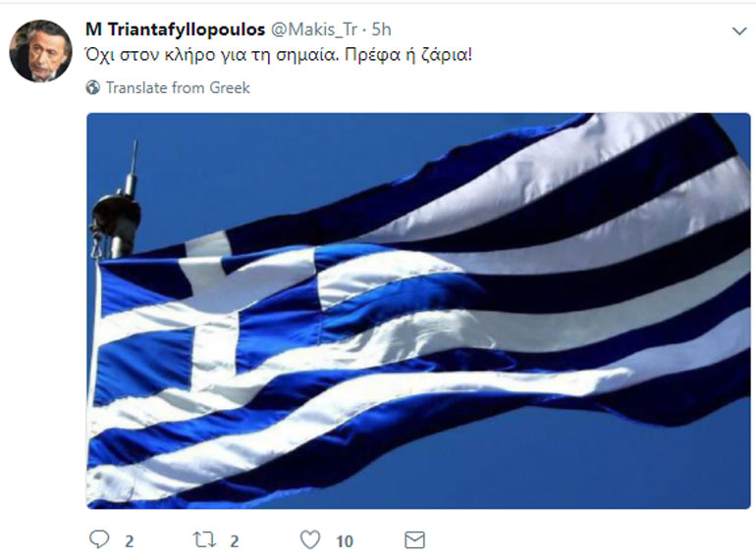
Task: Open the M Triantafyllopoulos display name
Action: point(175,29)
